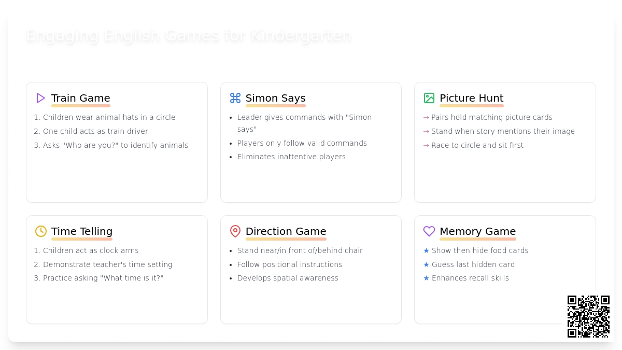
Task: Click the purple heart icon beside Memory Game
Action: pyautogui.click(x=429, y=231)
